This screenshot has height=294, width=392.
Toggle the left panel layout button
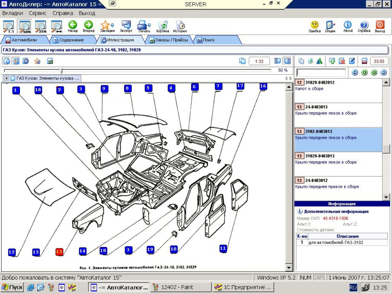pos(278,61)
